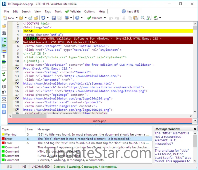Select the Comment row "HTML 5.1 document detected"

click(76, 151)
